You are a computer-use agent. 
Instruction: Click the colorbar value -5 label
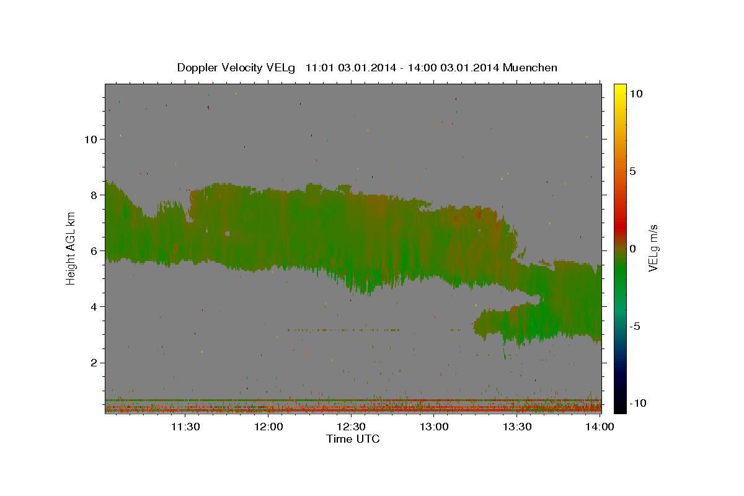coord(636,326)
